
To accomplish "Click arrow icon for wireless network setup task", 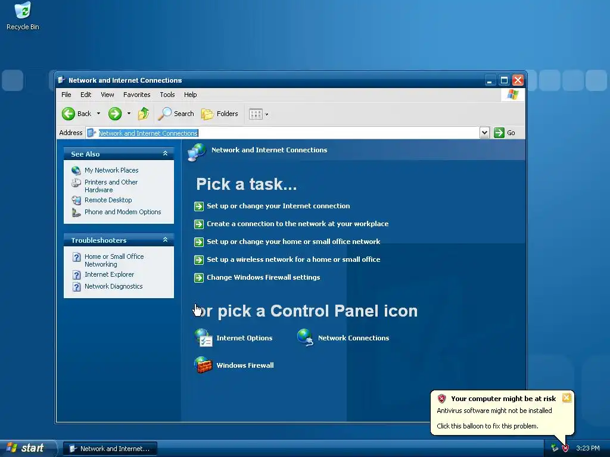I will (199, 259).
